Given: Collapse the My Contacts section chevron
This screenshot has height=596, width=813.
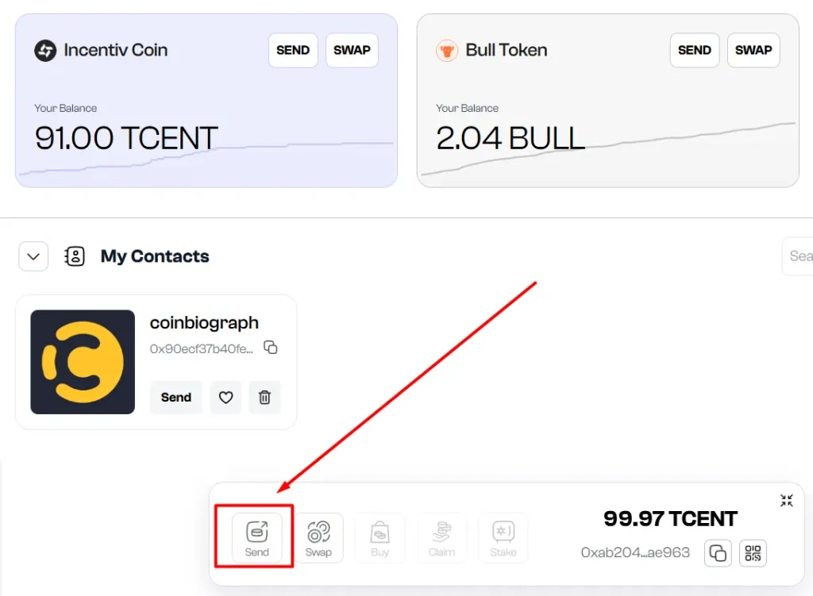Looking at the screenshot, I should [x=33, y=256].
